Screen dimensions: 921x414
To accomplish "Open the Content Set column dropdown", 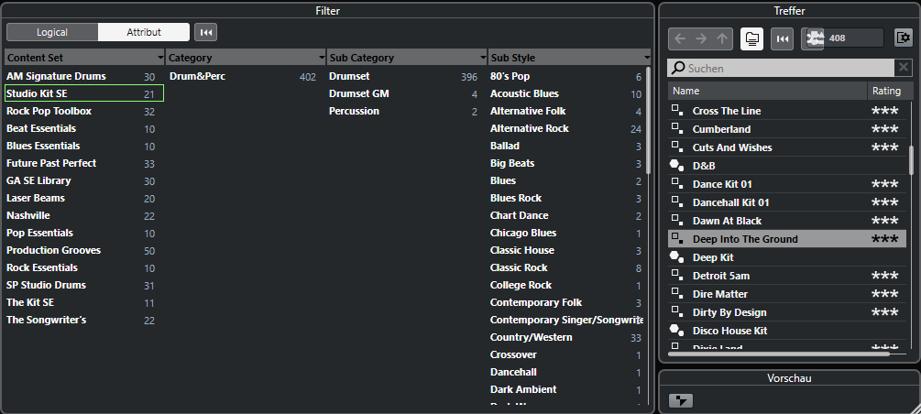I will (x=160, y=58).
